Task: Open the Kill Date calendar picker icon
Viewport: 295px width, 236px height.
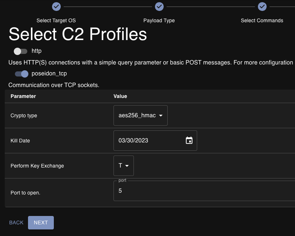Action: tap(189, 140)
